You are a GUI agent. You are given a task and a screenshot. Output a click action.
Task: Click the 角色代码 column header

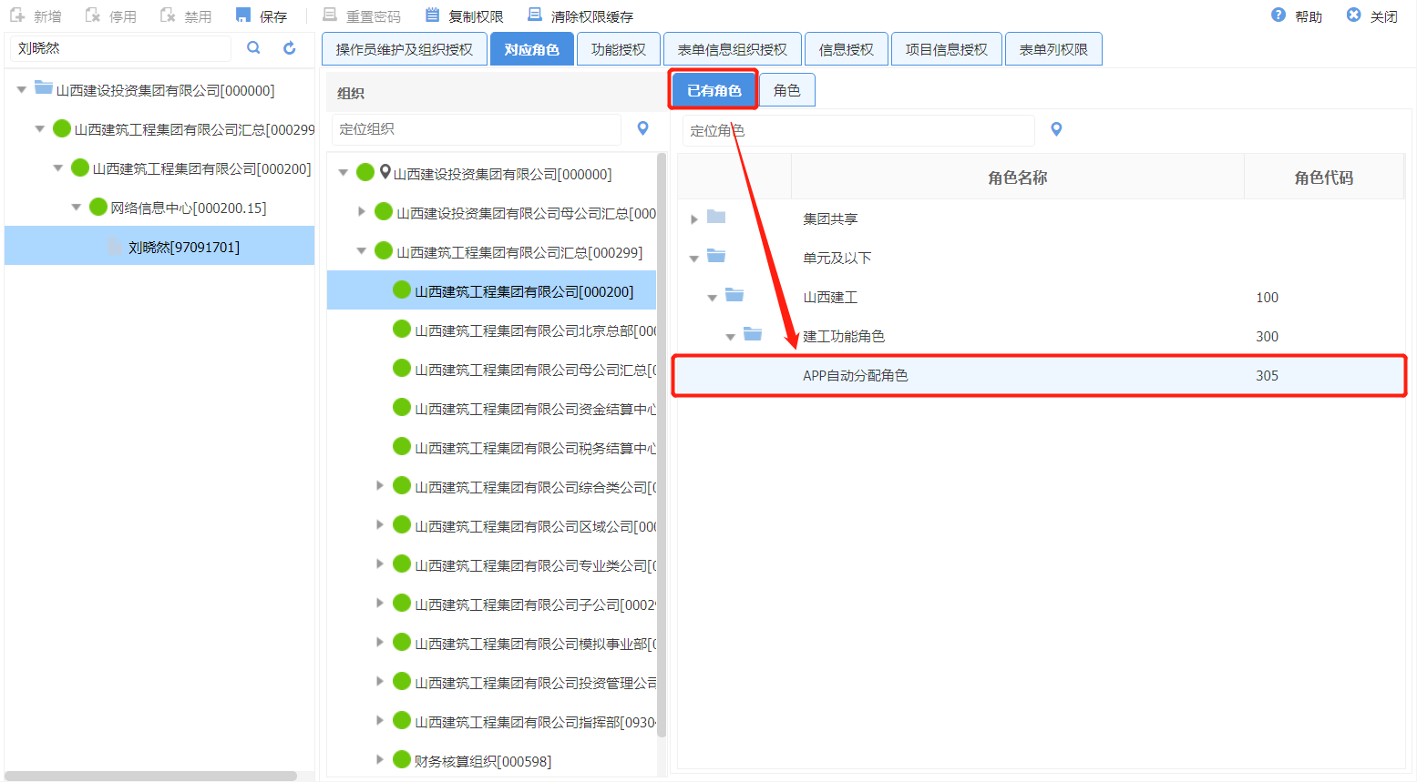(x=1324, y=178)
